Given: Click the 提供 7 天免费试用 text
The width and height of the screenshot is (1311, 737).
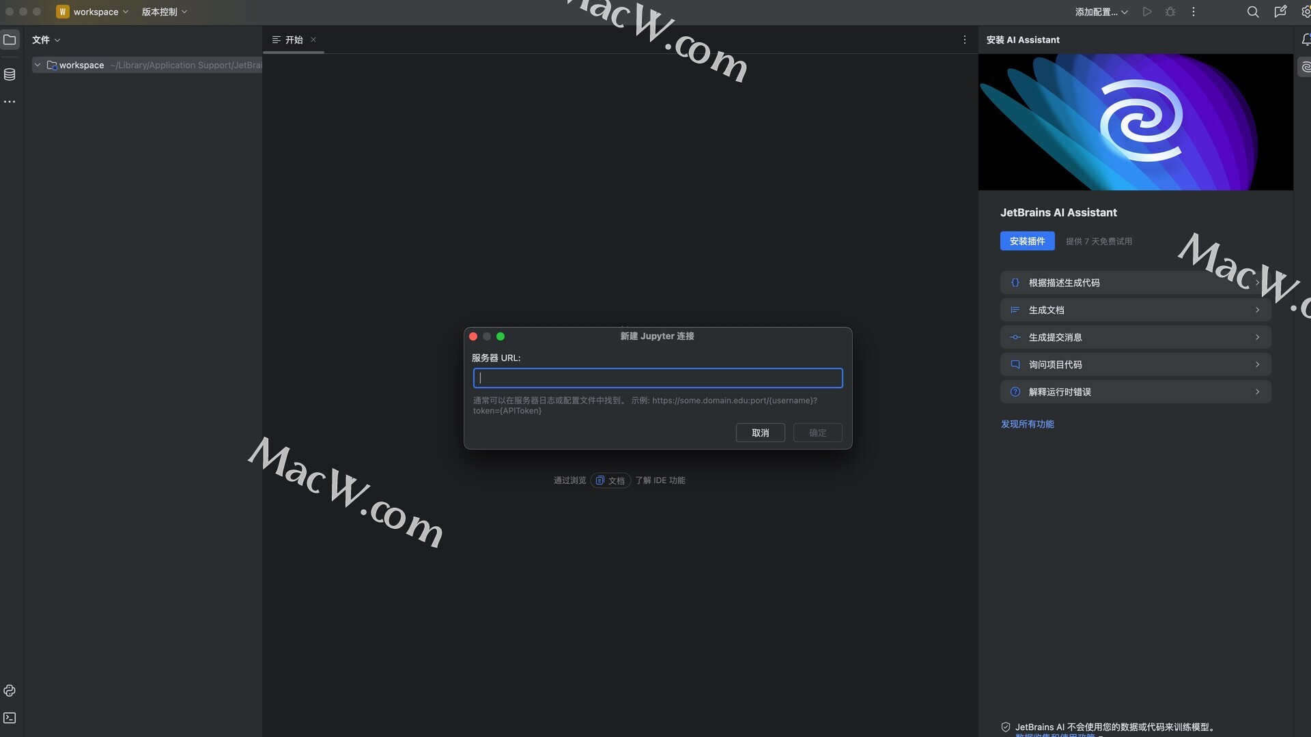Looking at the screenshot, I should 1099,241.
